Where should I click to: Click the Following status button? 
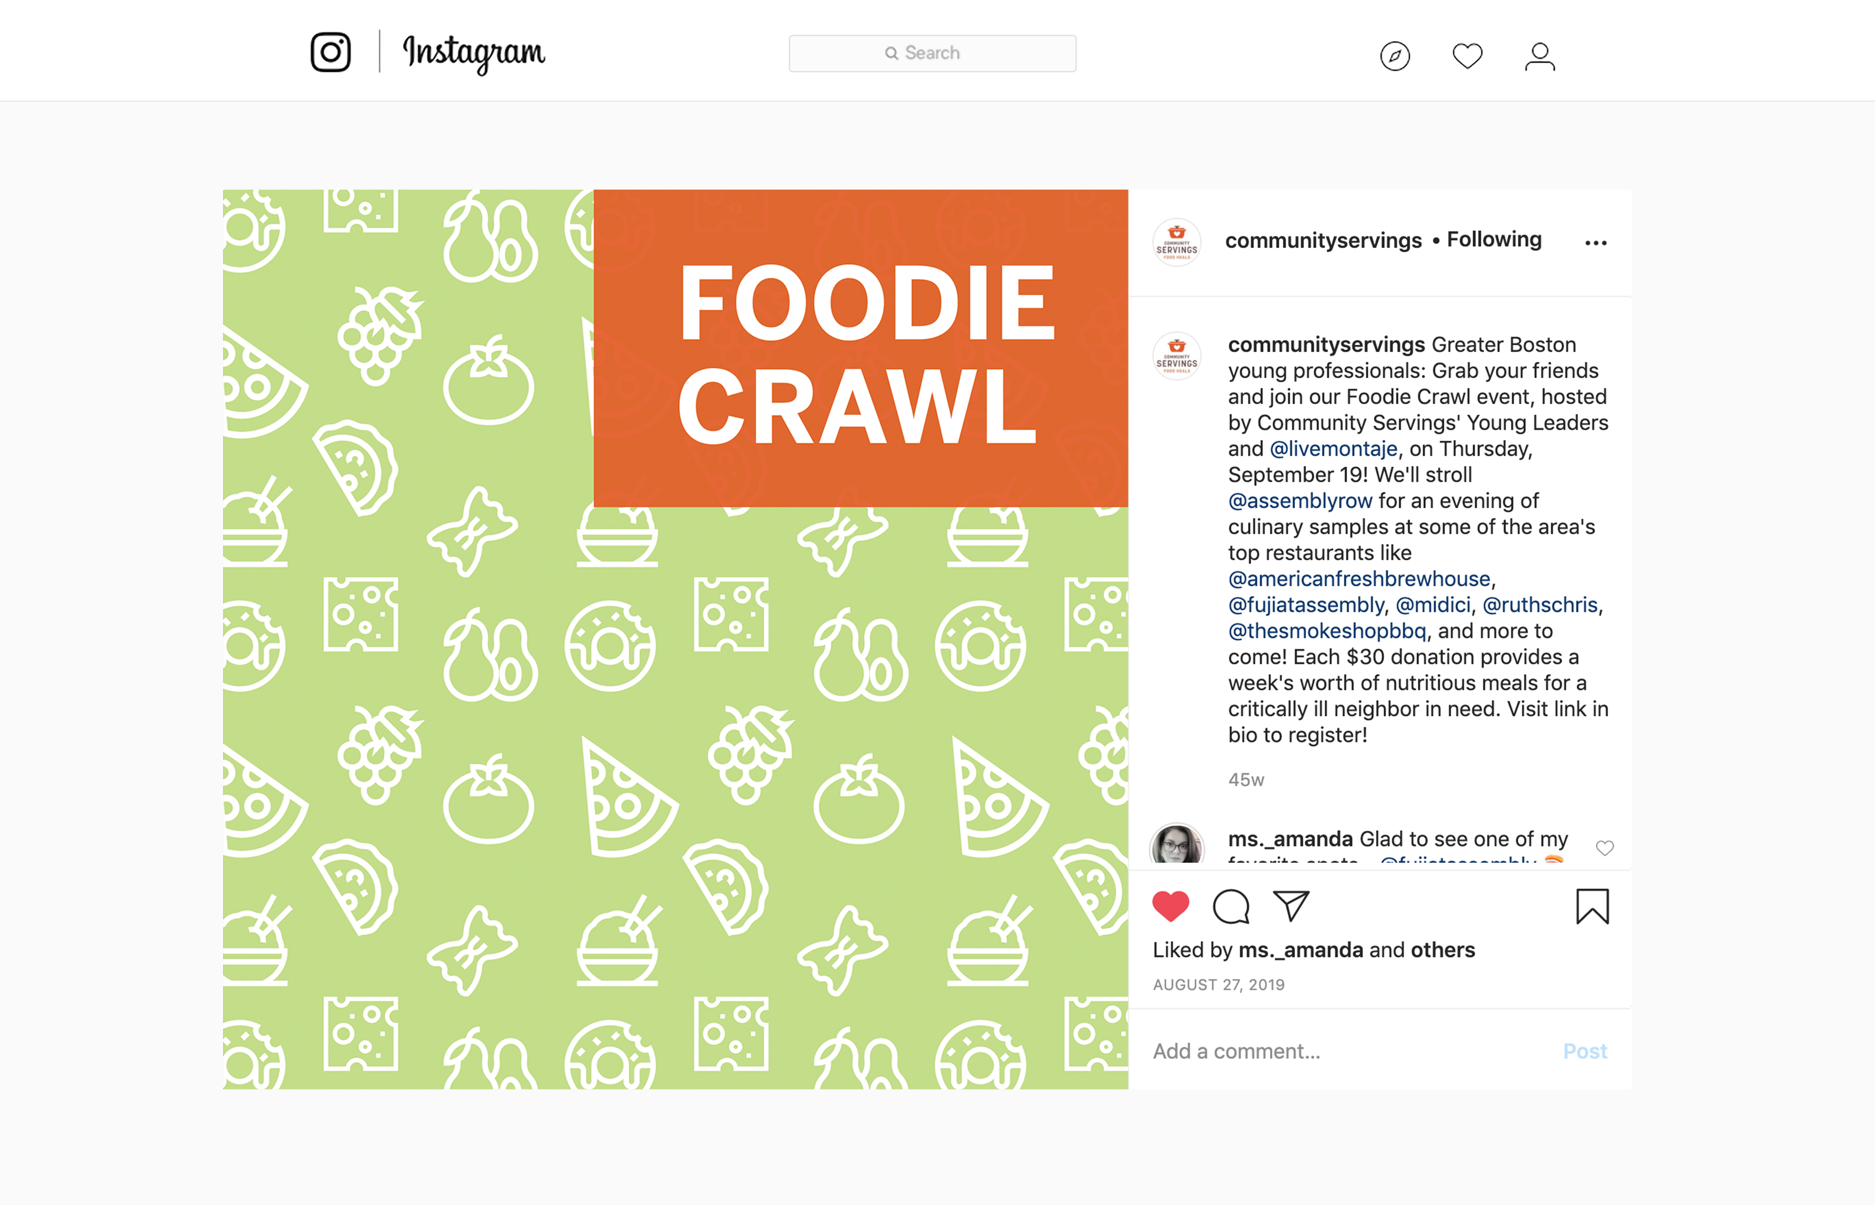(1494, 239)
